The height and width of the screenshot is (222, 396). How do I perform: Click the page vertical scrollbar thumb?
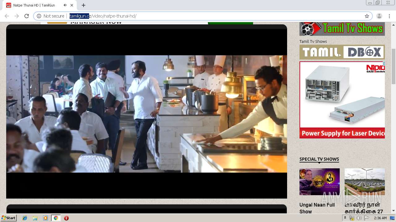(x=394, y=66)
